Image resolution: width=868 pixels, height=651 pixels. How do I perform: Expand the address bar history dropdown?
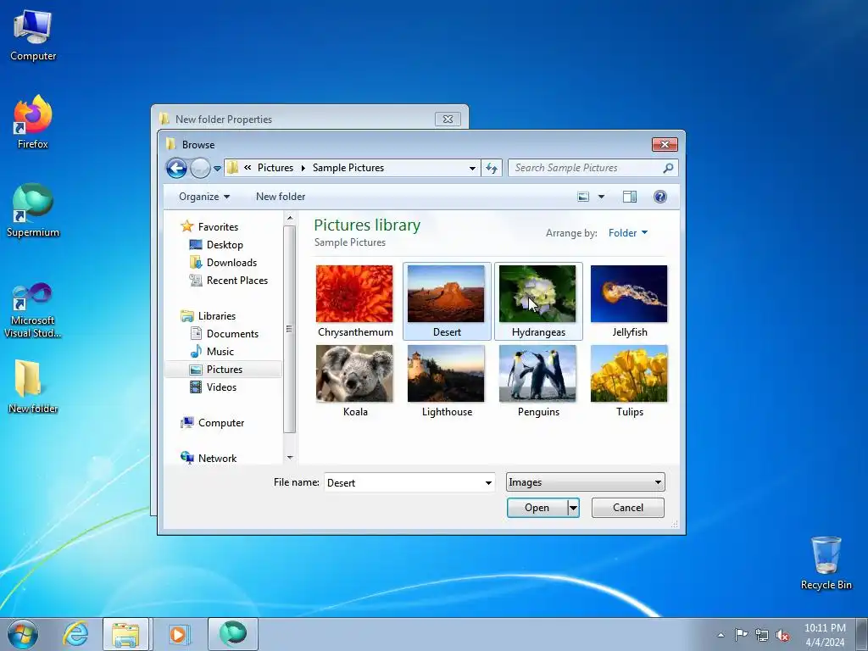(x=472, y=169)
